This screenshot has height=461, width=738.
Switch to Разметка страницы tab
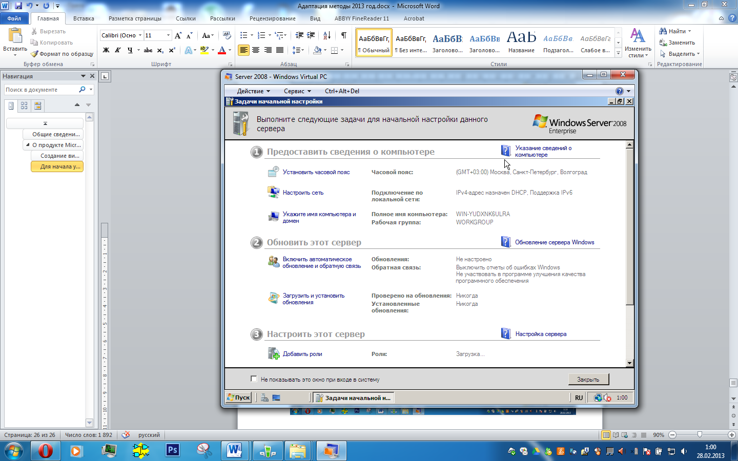tap(135, 18)
